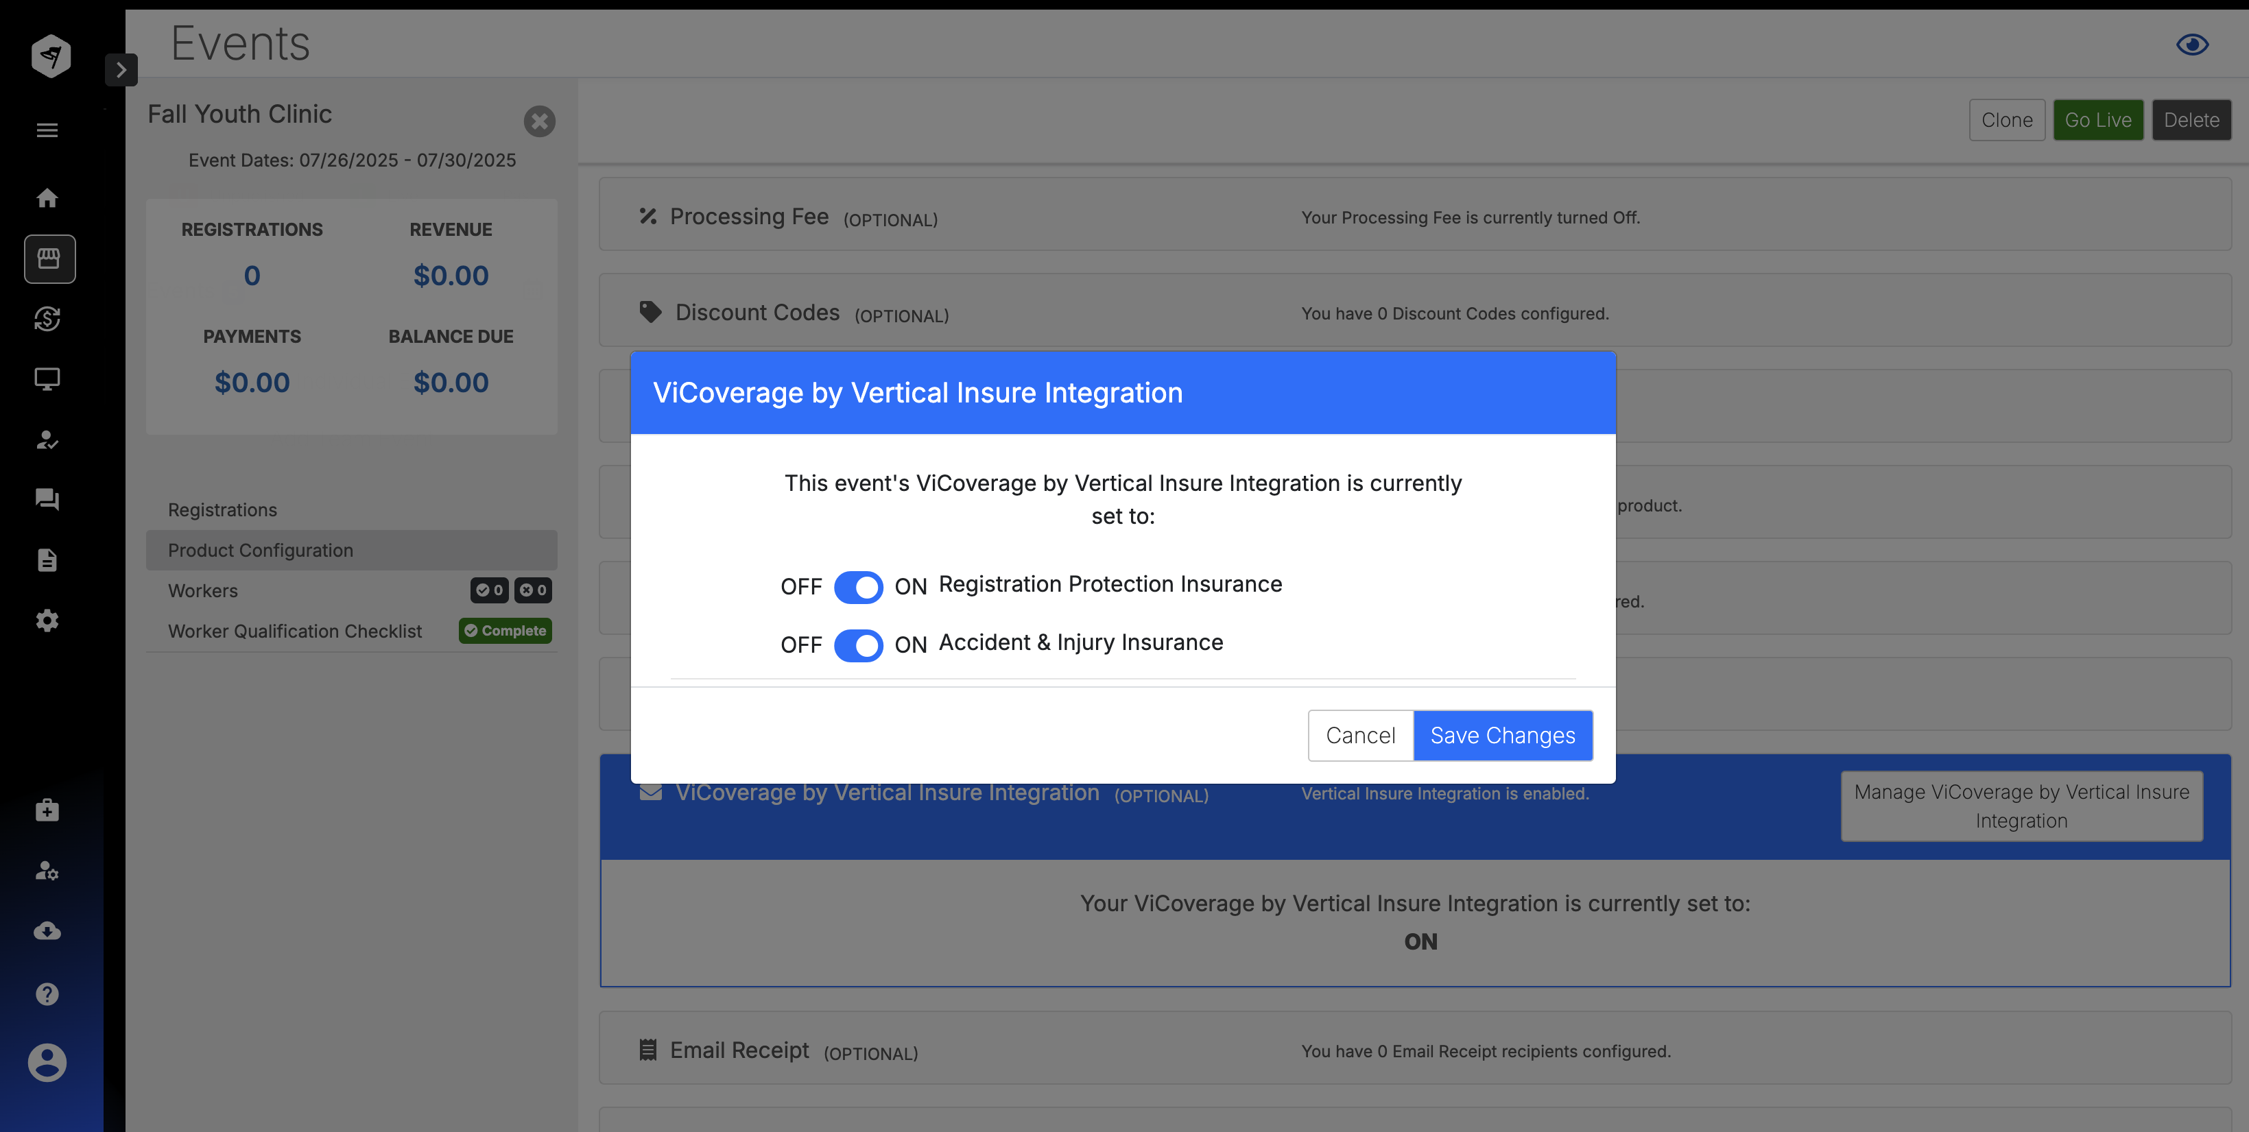Click the app logo in the sidebar
Screen dimensions: 2249x1132
[51, 56]
